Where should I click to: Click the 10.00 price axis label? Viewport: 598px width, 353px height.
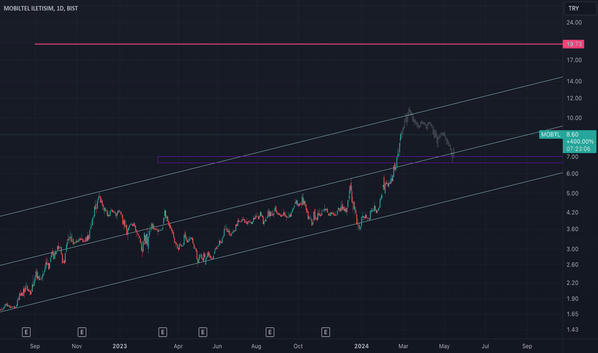click(574, 118)
